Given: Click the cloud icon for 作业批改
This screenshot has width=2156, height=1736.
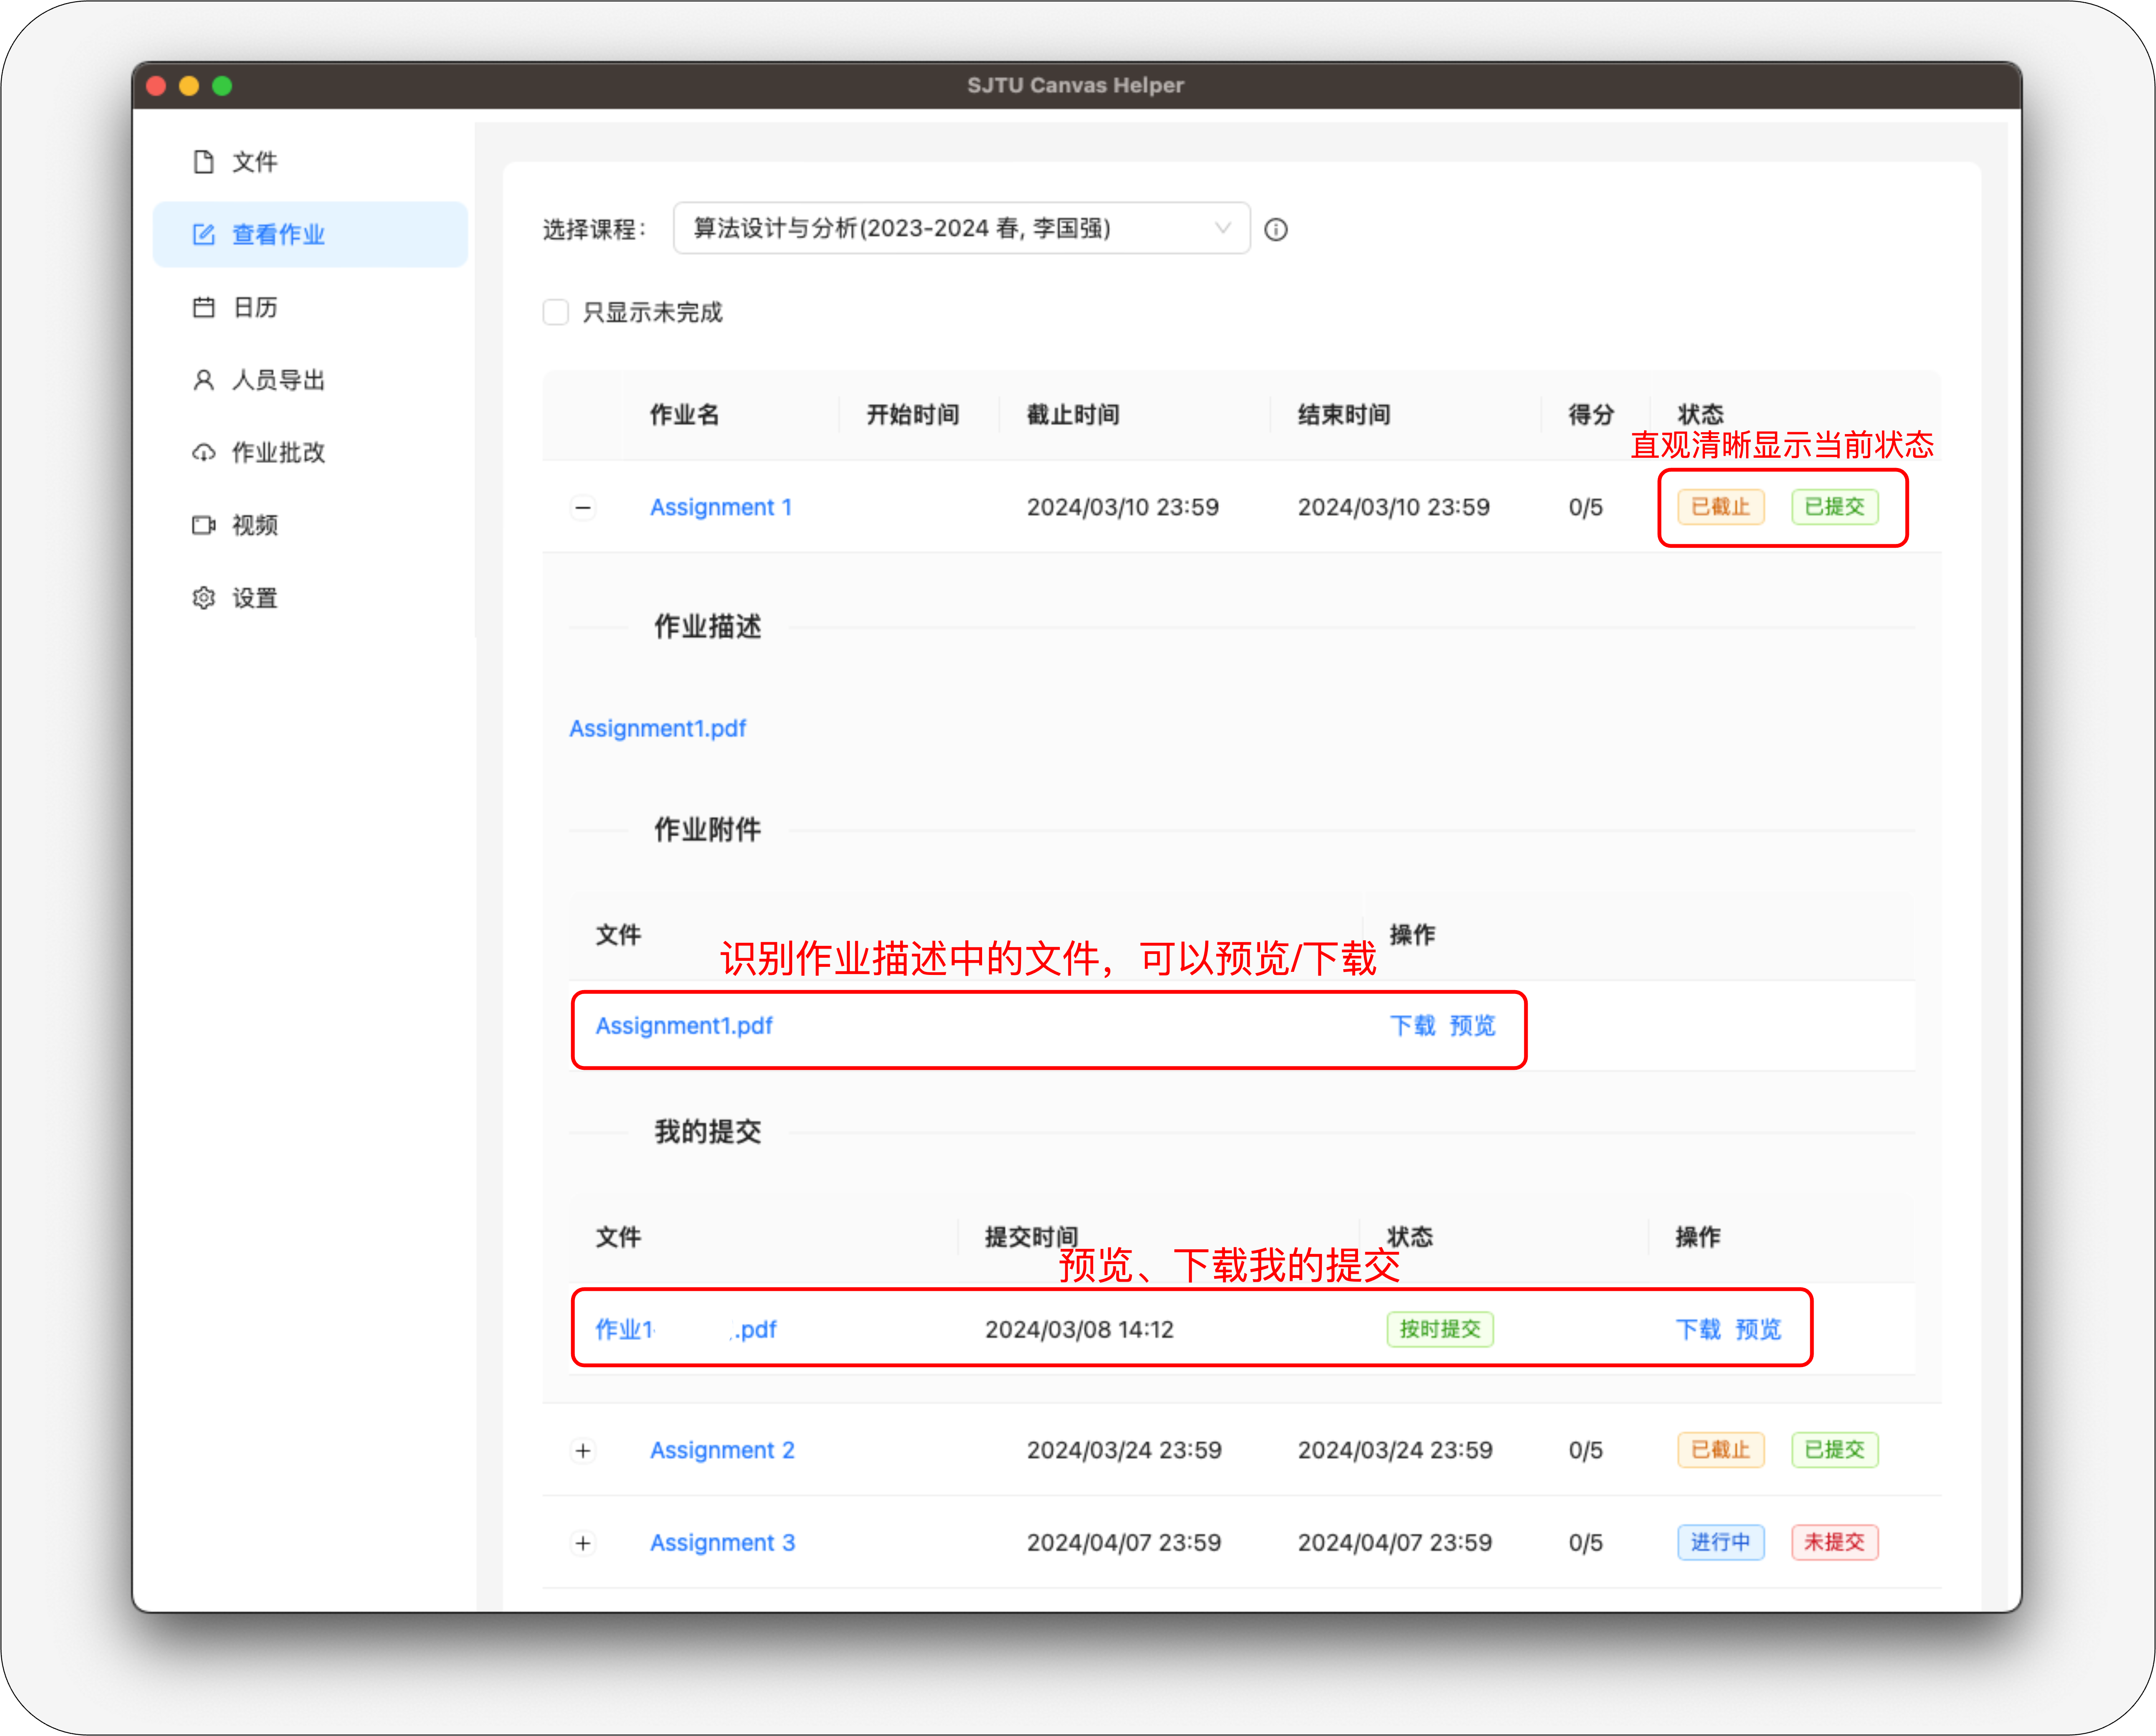Looking at the screenshot, I should point(203,453).
